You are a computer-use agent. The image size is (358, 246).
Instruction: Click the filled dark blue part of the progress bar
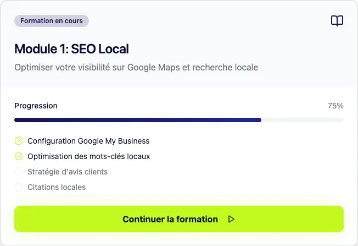pos(137,119)
